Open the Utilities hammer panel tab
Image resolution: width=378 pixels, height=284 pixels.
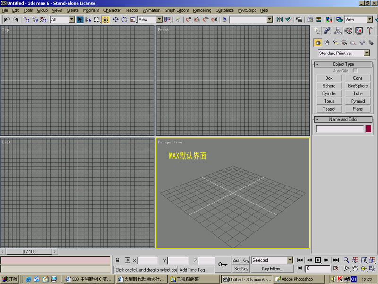pyautogui.click(x=369, y=31)
